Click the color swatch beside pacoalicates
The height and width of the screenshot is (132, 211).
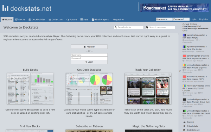tap(184, 35)
